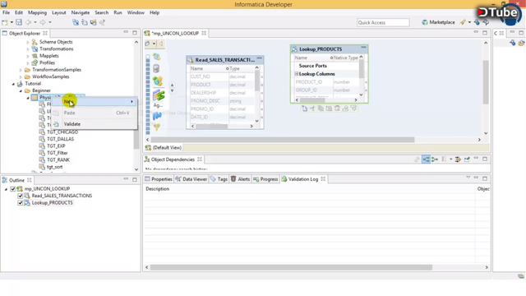Collapse the Tutorial project node
The width and height of the screenshot is (526, 296).
[13, 84]
